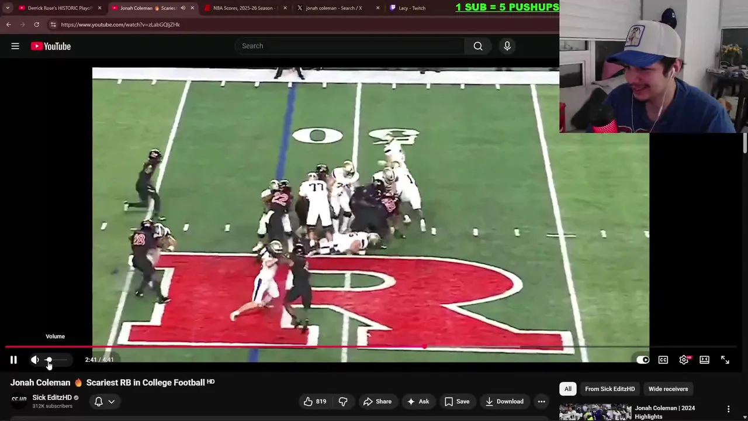Open the Ask AI button

[418, 401]
